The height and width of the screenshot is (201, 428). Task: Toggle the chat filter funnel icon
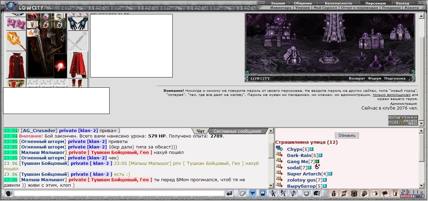pos(252,193)
